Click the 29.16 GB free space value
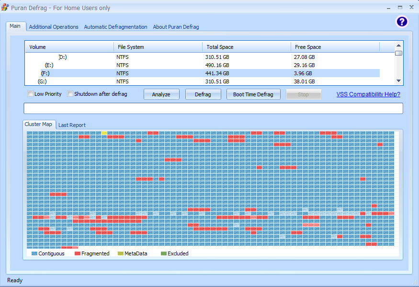The image size is (419, 287). click(305, 65)
